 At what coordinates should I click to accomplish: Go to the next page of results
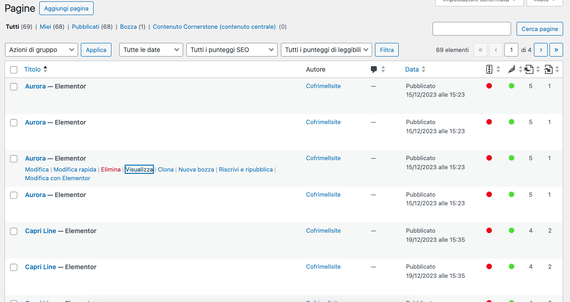541,50
